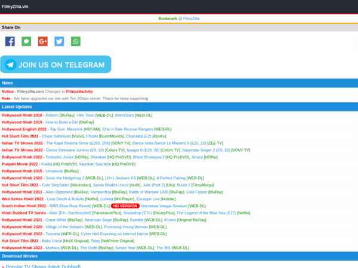Open The Legend of the Blue Sea link
Screen dimensions: 358x268
[206, 213]
